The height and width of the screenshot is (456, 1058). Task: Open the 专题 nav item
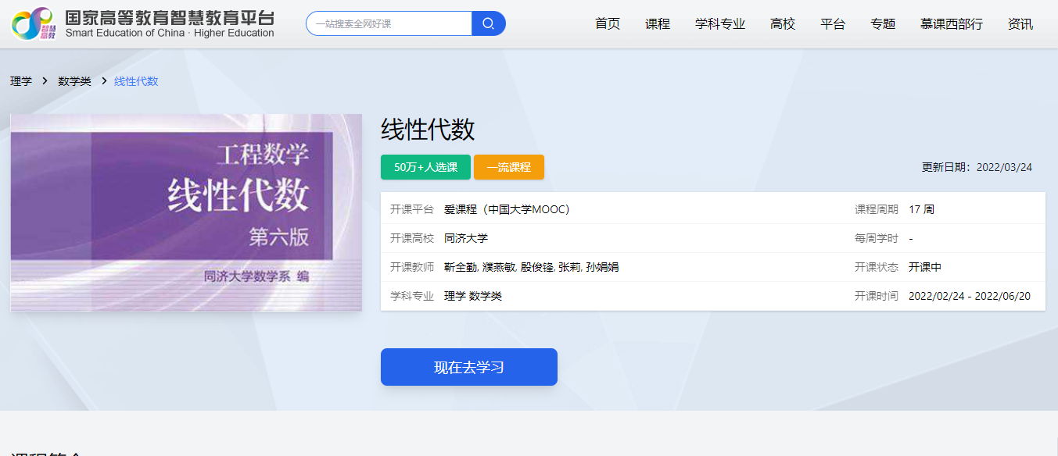click(883, 24)
